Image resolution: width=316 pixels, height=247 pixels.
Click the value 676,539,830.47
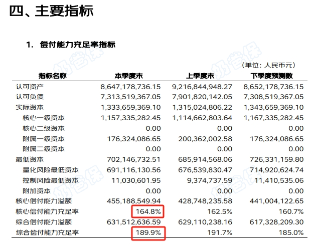pyautogui.click(x=205, y=170)
